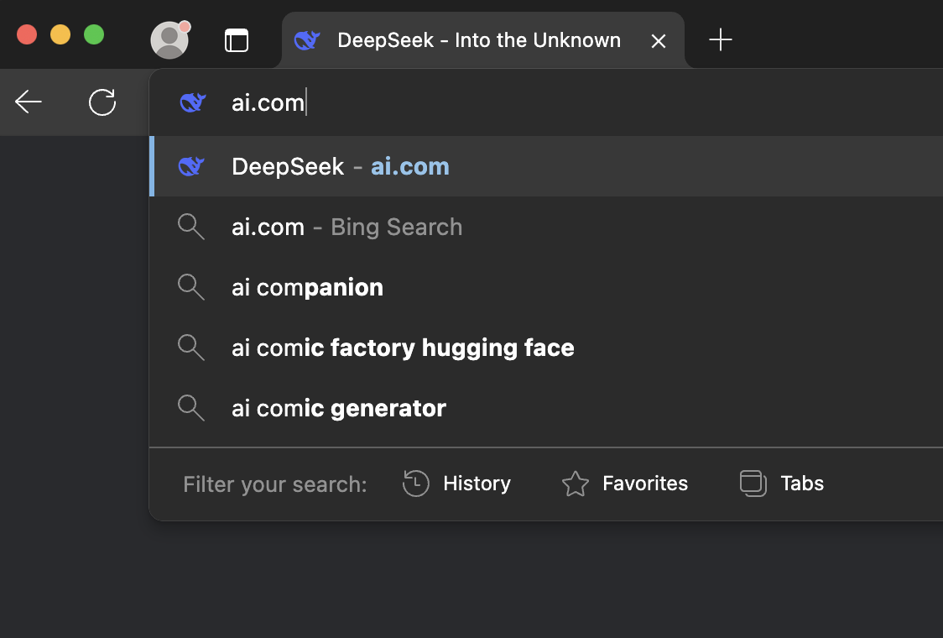Filter search by Favorites

point(644,484)
